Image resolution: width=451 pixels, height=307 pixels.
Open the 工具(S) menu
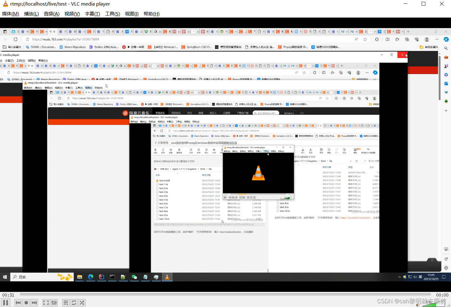(x=112, y=14)
